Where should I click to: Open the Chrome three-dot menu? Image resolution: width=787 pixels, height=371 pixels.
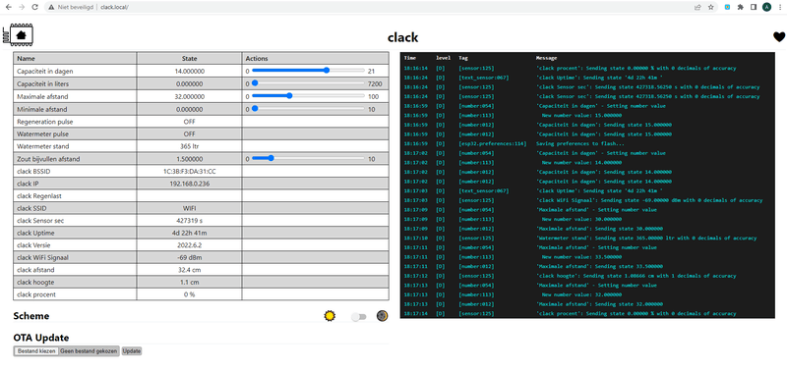coord(779,7)
